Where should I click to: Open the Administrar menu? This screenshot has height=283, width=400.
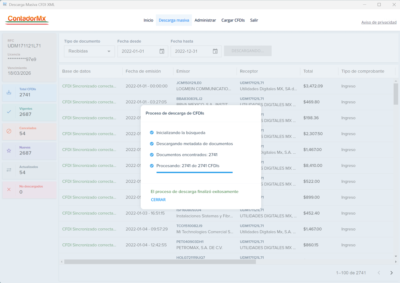[205, 20]
